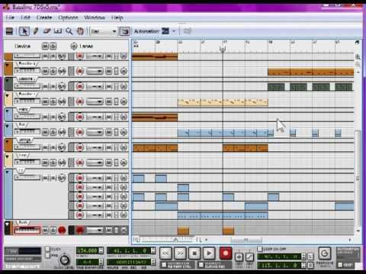This screenshot has width=366, height=274.
Task: Toggle the rack view icon in toolbar
Action: pyautogui.click(x=9, y=31)
